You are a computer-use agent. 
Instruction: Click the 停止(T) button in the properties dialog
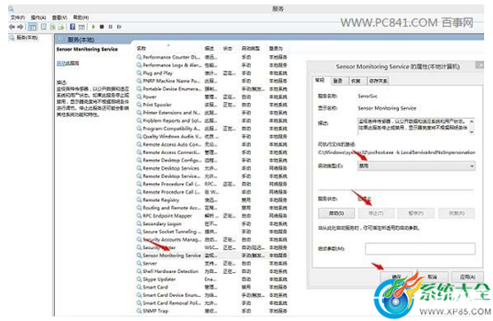pos(376,213)
